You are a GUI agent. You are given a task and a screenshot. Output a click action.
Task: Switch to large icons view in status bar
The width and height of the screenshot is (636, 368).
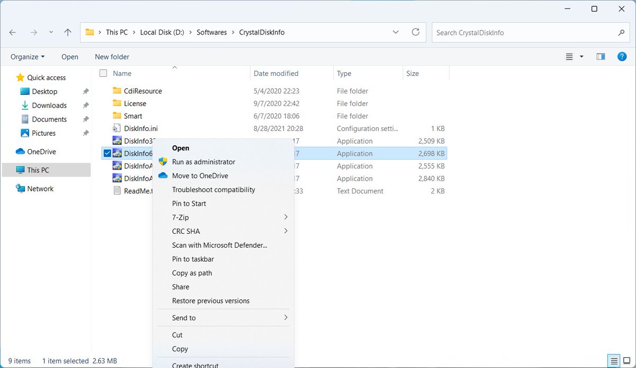click(x=626, y=361)
